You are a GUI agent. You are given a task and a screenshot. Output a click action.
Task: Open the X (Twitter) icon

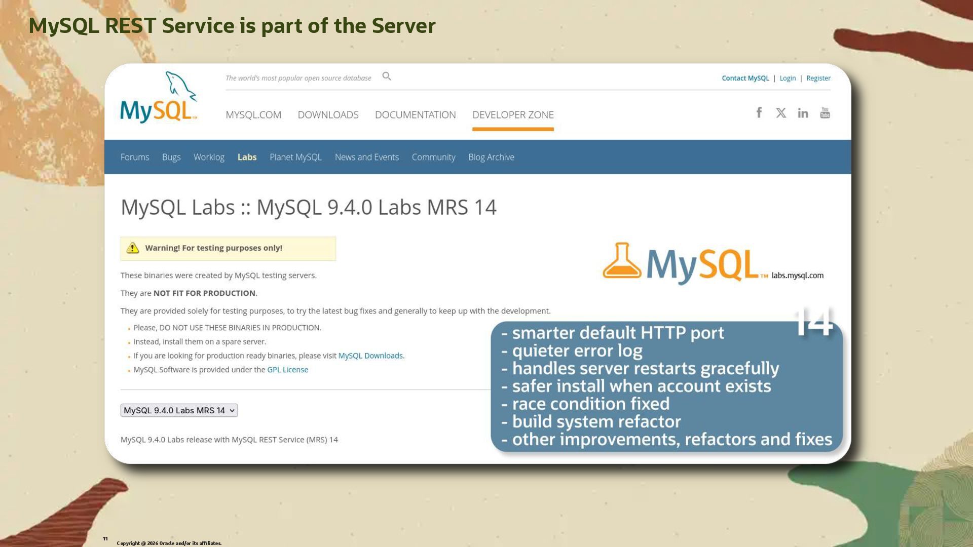click(781, 113)
